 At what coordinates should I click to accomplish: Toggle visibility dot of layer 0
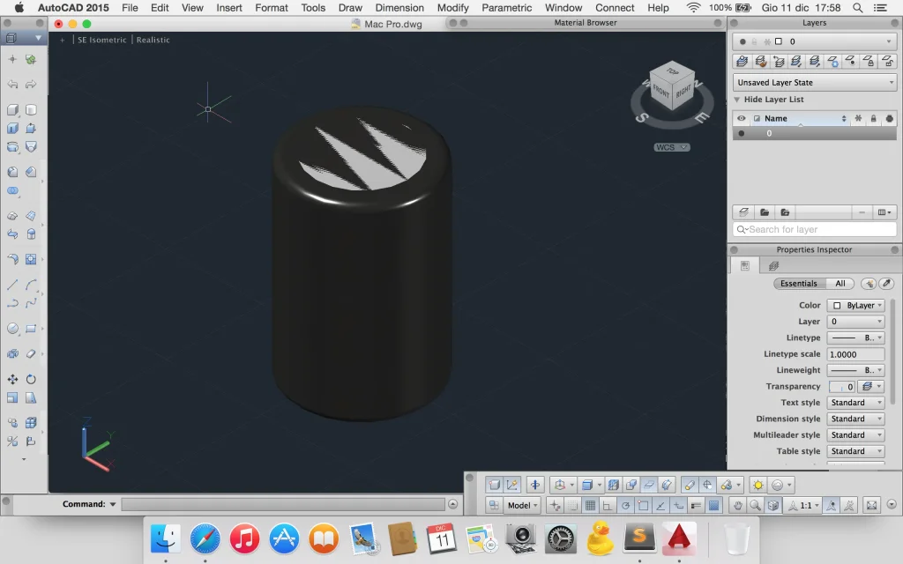click(741, 134)
